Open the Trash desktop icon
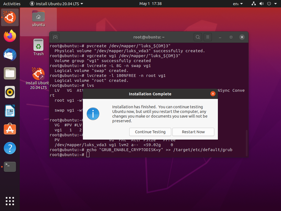281x211 pixels. pyautogui.click(x=38, y=47)
